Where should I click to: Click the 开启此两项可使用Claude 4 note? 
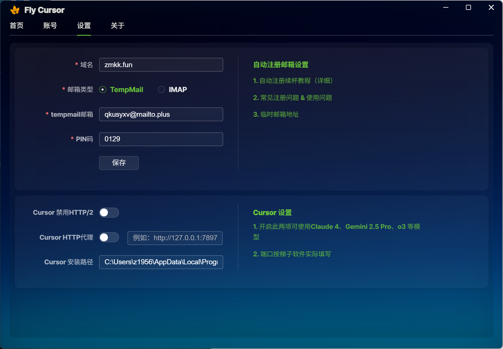[336, 232]
